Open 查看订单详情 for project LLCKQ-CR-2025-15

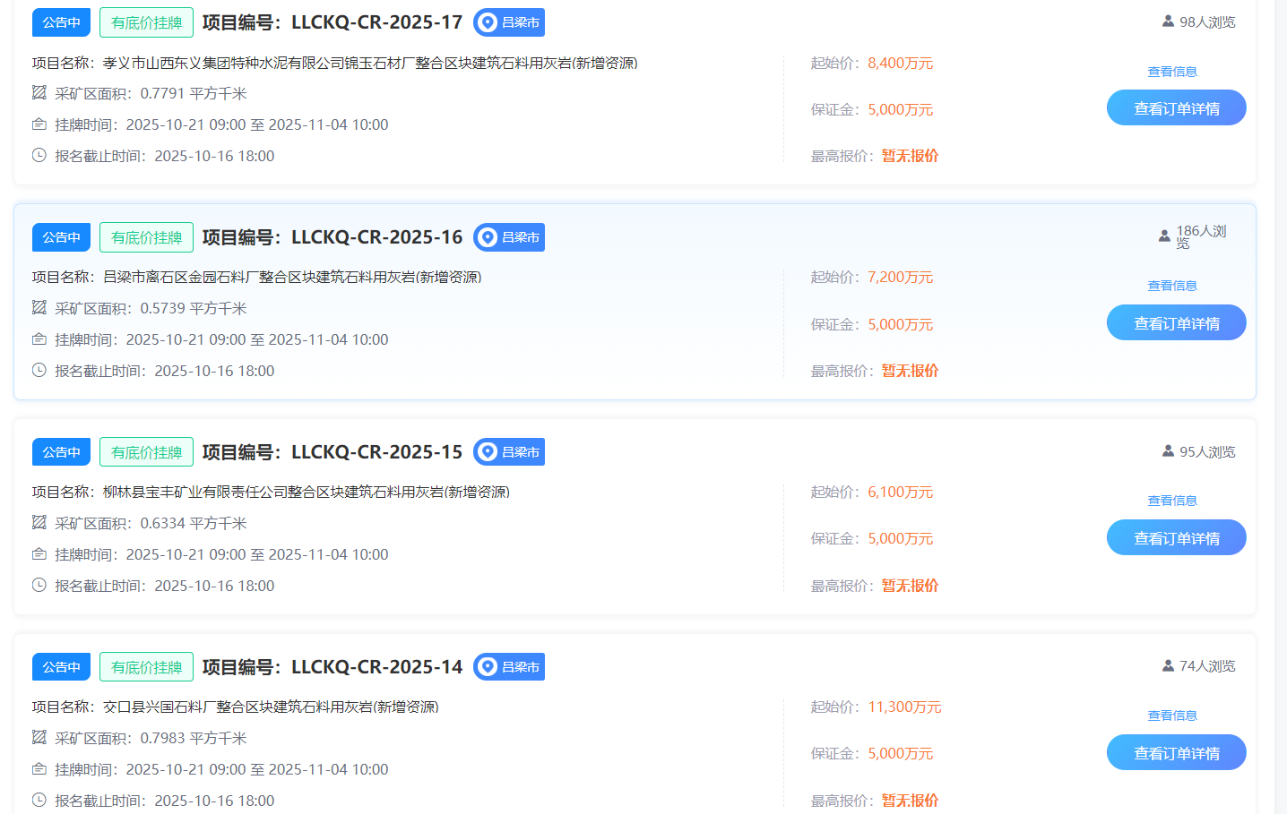[1176, 538]
